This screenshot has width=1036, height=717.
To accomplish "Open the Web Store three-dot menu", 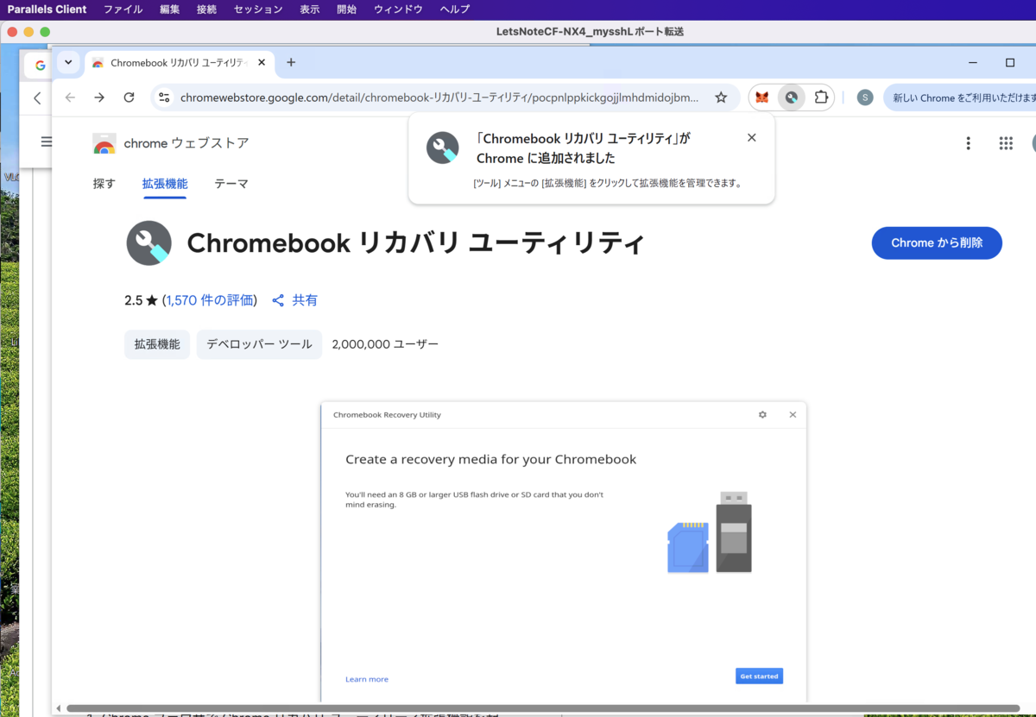I will tap(969, 143).
